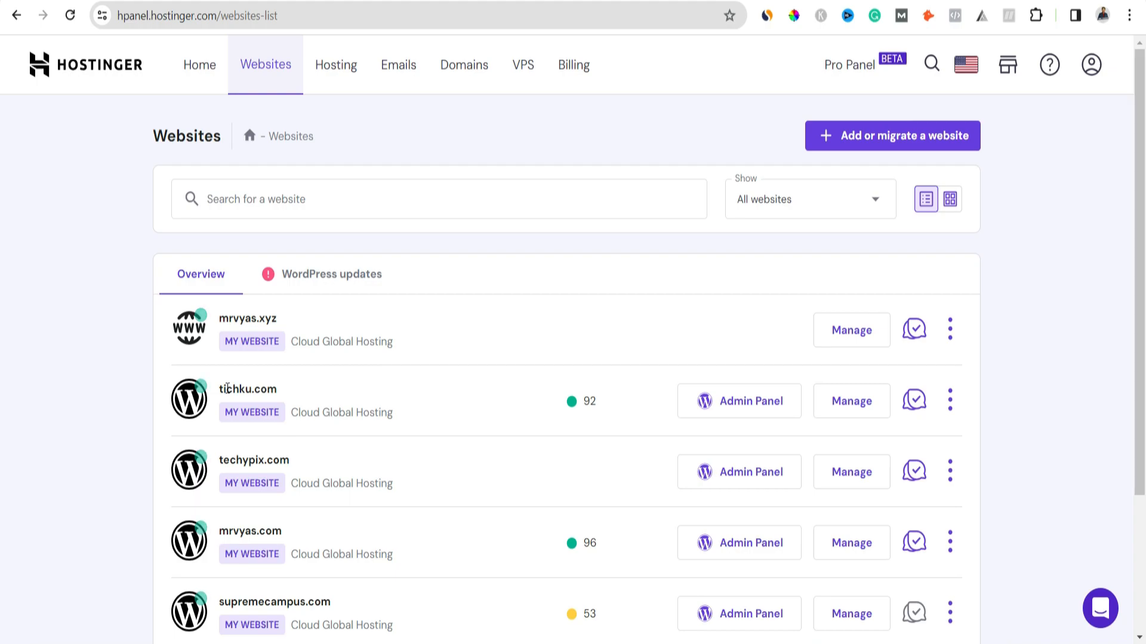Screen dimensions: 1146x644
Task: Click the WordPress logo of supremecampus.com
Action: click(189, 611)
